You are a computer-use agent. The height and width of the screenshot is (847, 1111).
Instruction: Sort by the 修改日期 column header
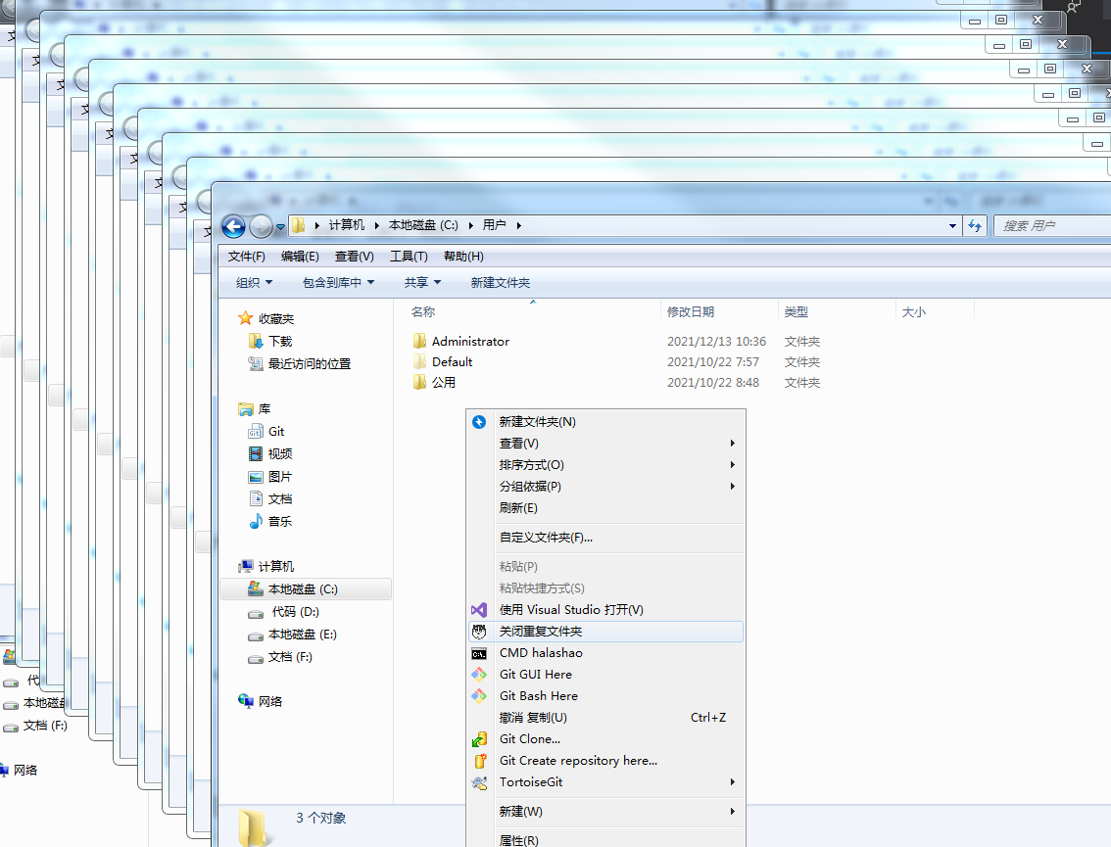pos(690,311)
